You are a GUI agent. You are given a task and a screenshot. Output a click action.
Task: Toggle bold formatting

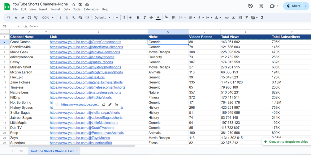(x=138, y=18)
